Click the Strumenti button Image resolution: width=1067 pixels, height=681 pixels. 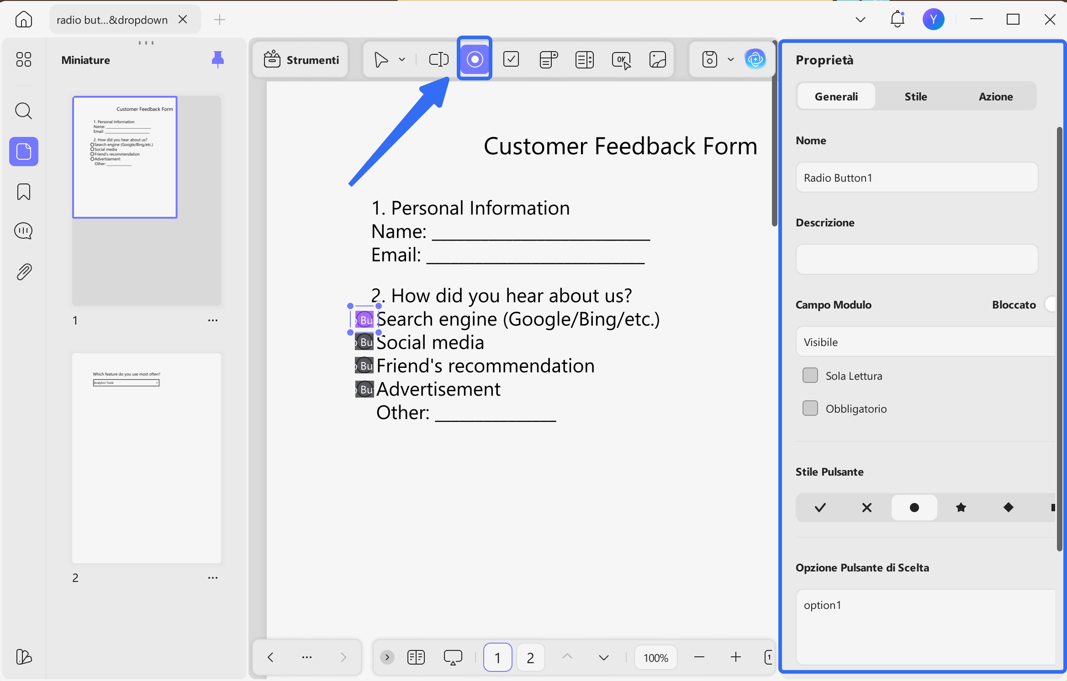(301, 59)
